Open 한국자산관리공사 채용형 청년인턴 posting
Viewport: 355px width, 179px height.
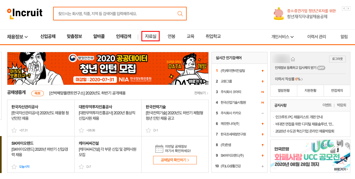(40, 116)
